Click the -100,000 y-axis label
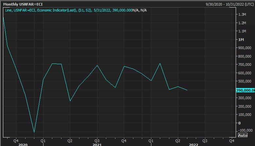This screenshot has height=146, width=255. pyautogui.click(x=245, y=130)
